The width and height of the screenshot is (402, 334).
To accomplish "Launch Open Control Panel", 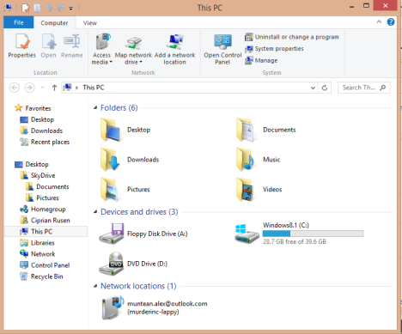I will pos(222,49).
